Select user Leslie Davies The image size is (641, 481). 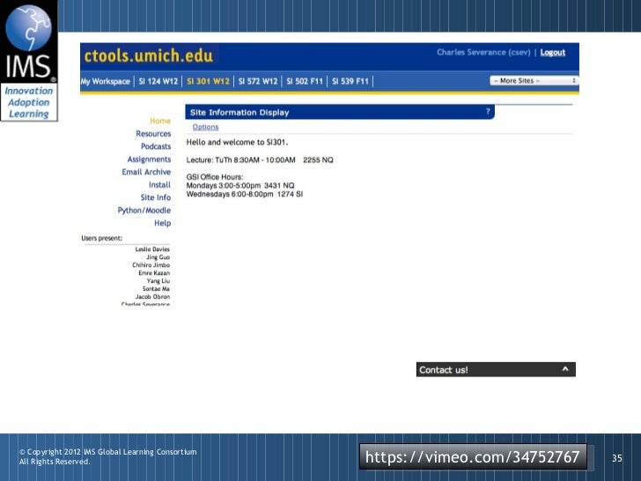pyautogui.click(x=152, y=249)
